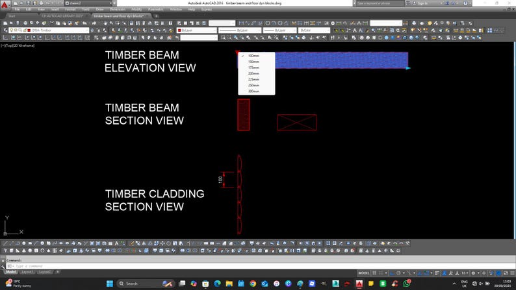Toggle Polar tracking in status bar

point(398,273)
